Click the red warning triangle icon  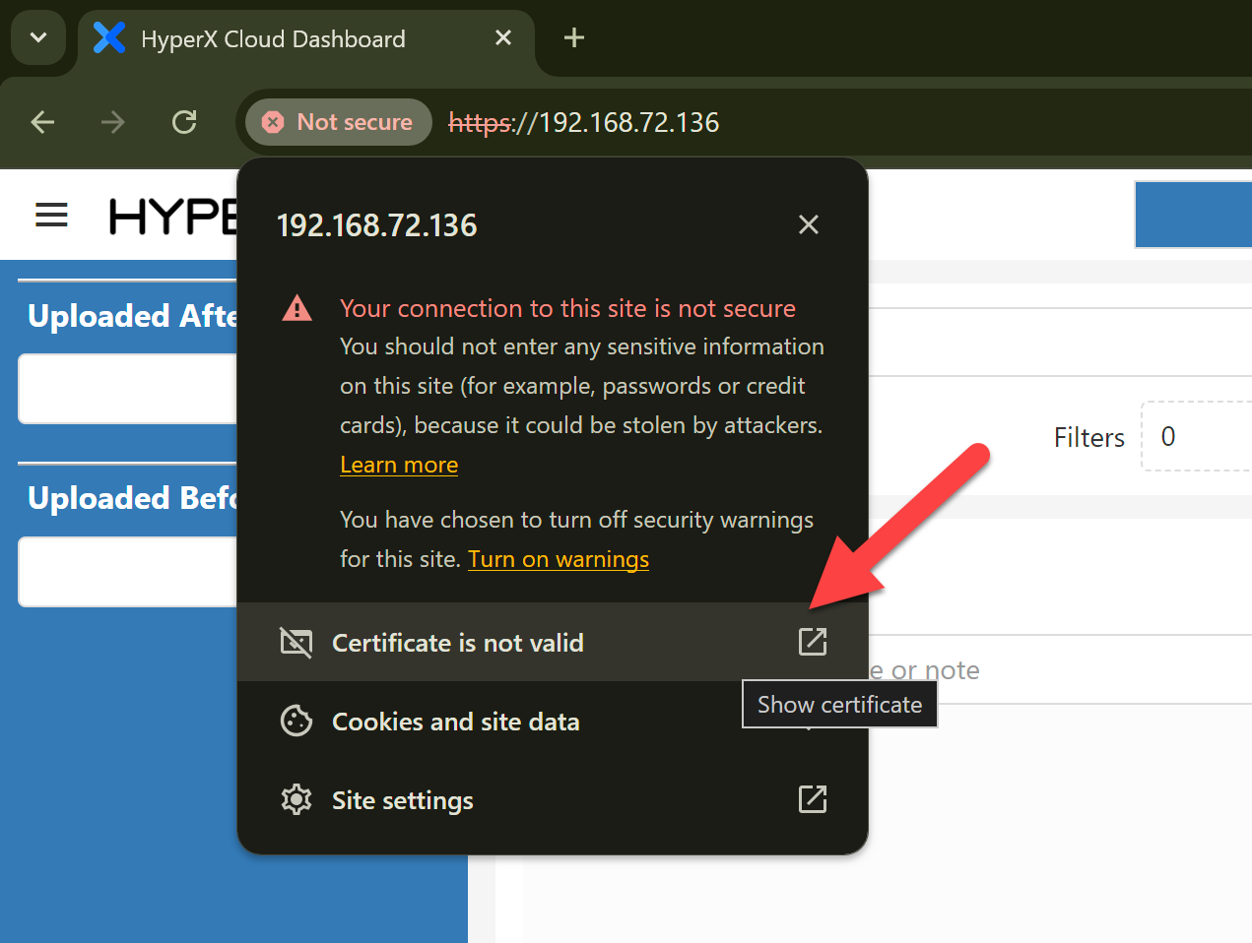tap(297, 308)
